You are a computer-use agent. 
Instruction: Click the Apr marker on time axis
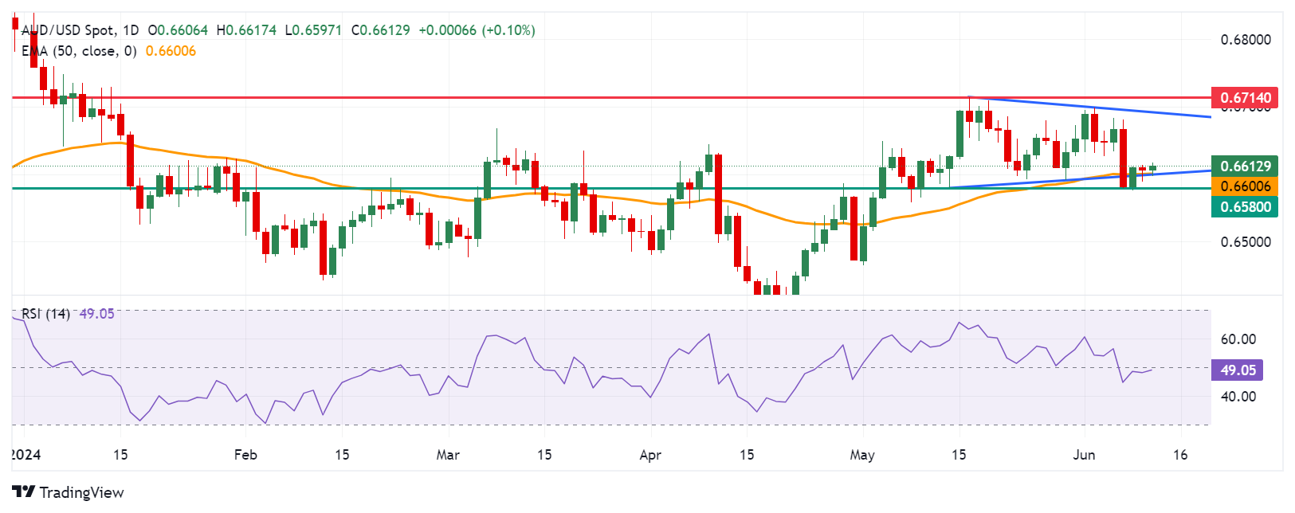coord(650,455)
